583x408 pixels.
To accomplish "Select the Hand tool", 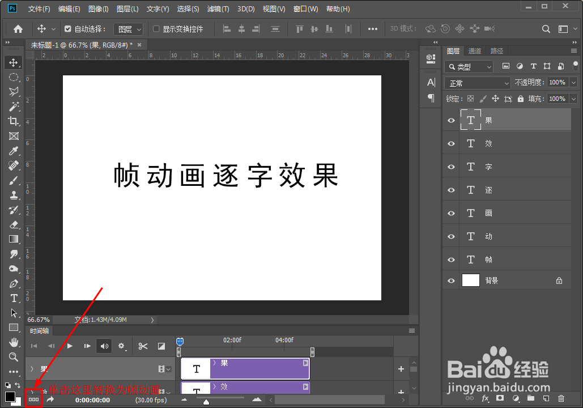I will point(14,342).
